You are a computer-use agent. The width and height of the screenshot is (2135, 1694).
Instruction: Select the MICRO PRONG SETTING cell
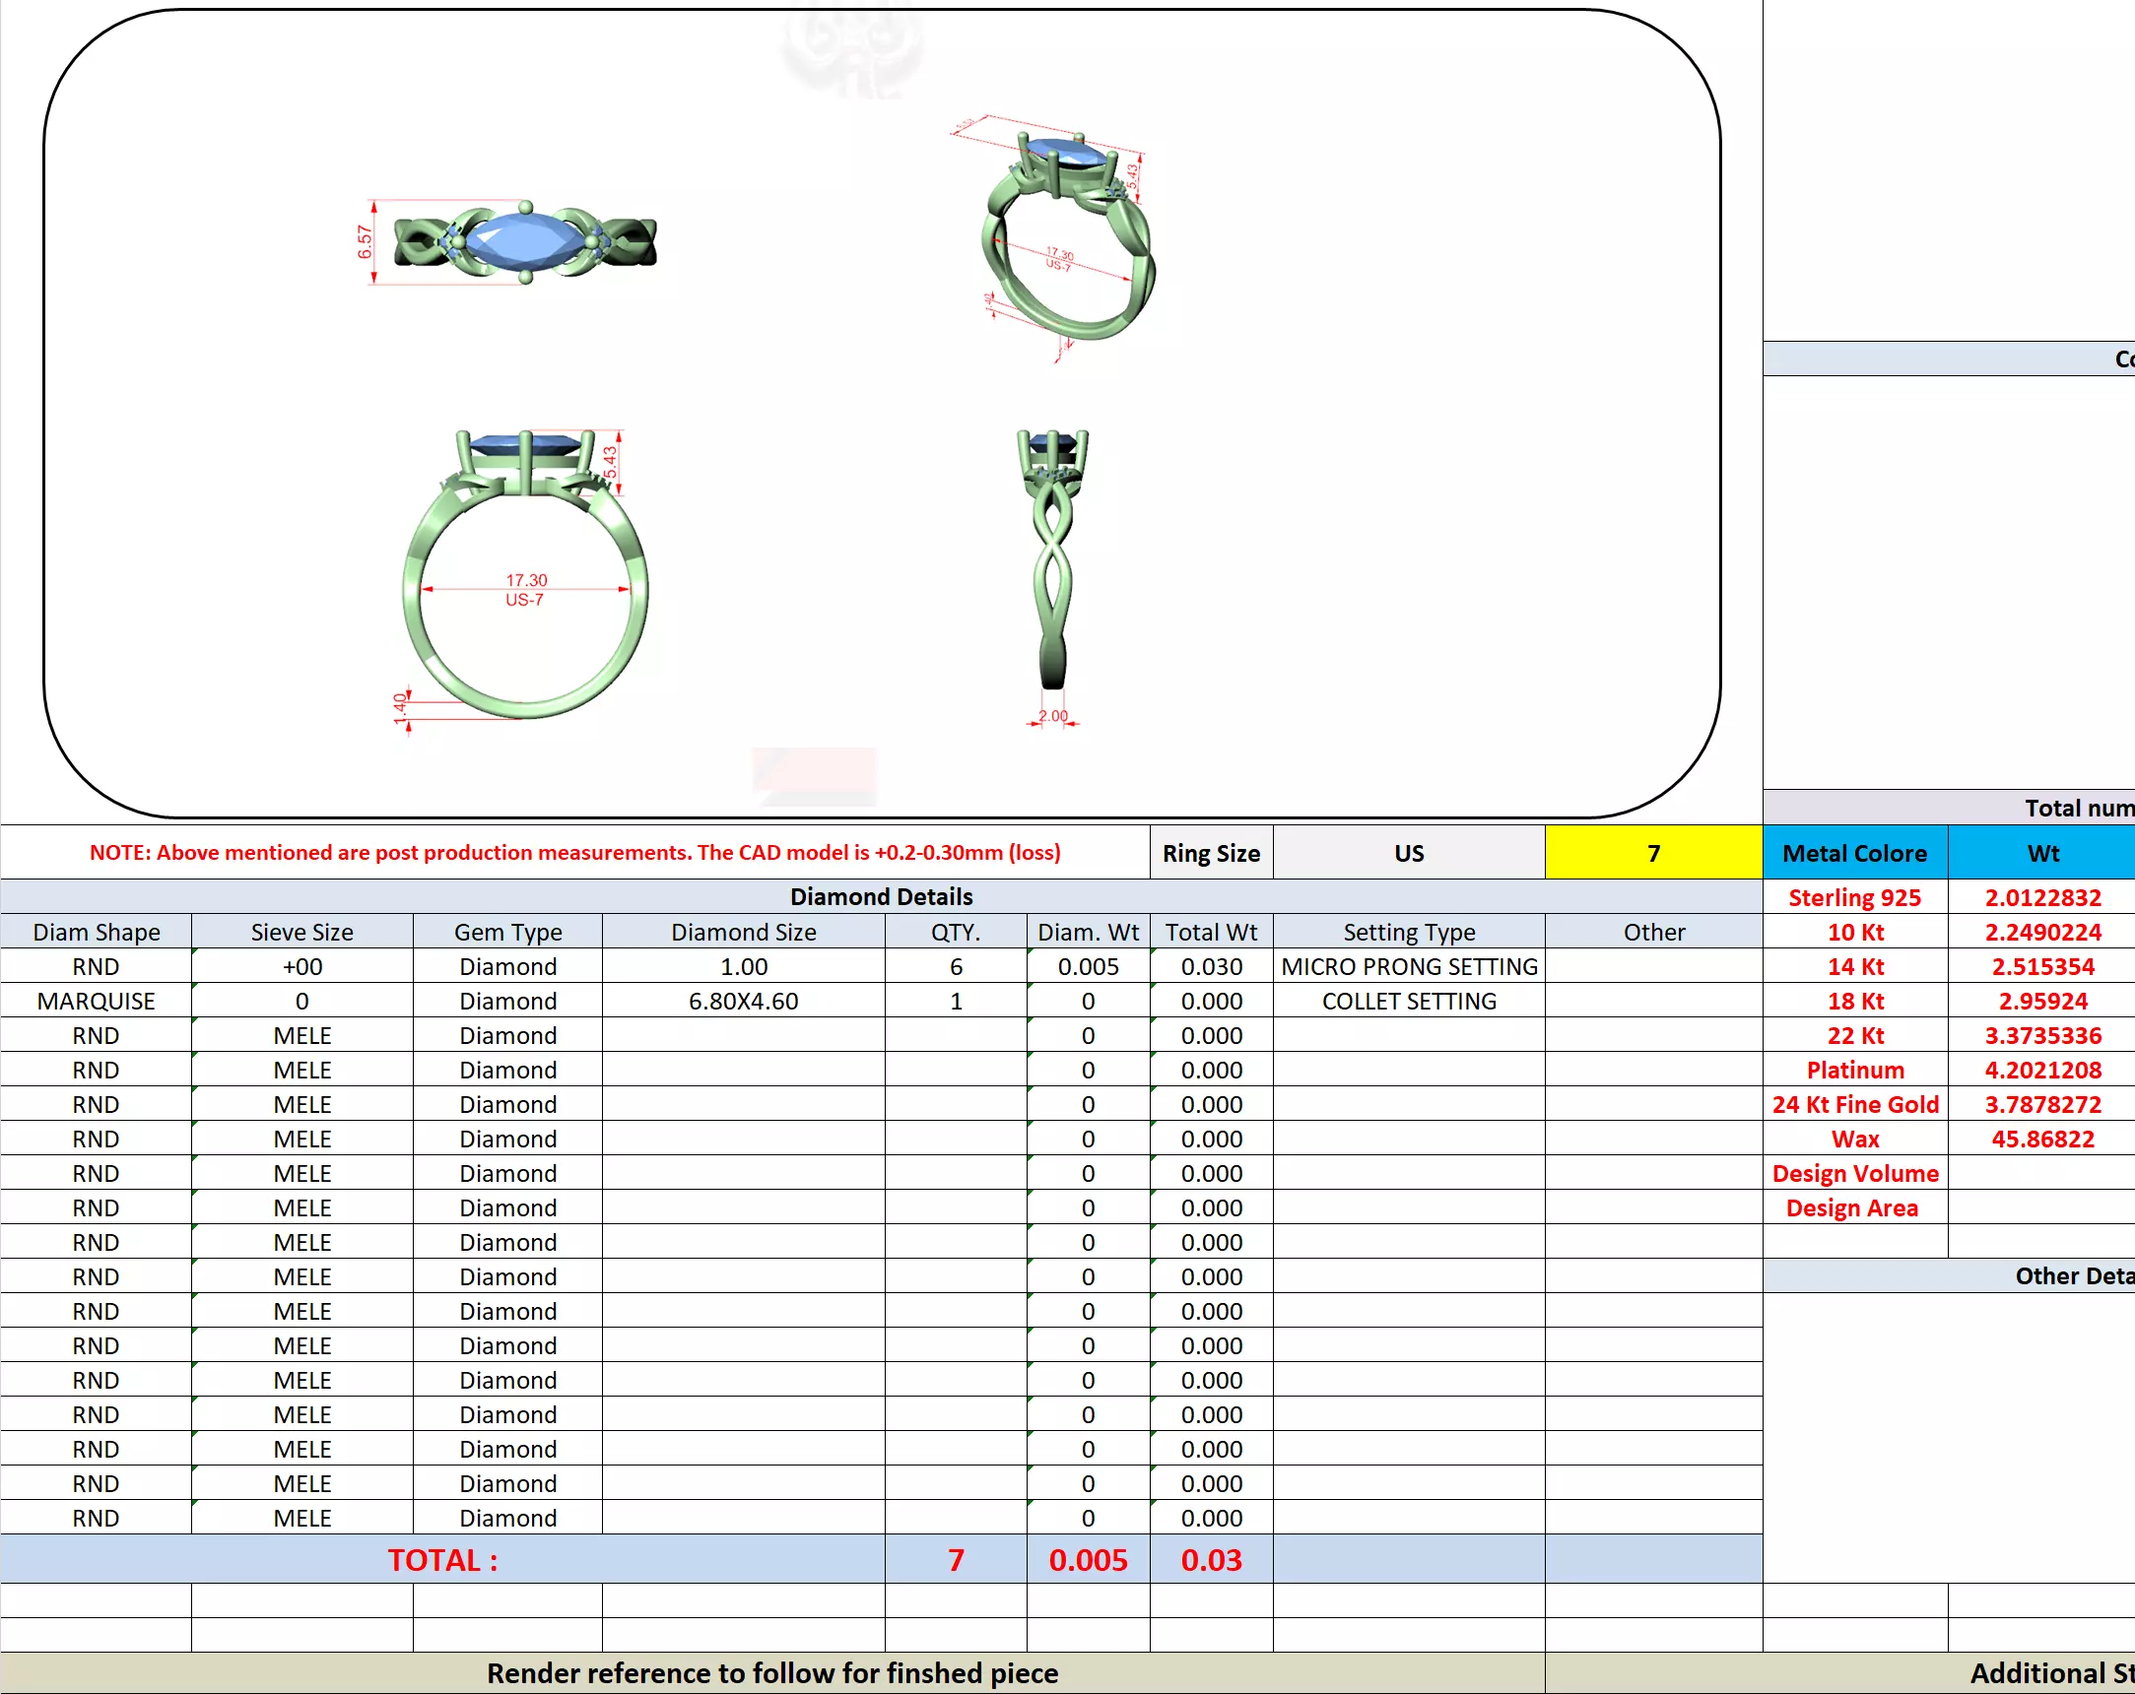coord(1408,966)
